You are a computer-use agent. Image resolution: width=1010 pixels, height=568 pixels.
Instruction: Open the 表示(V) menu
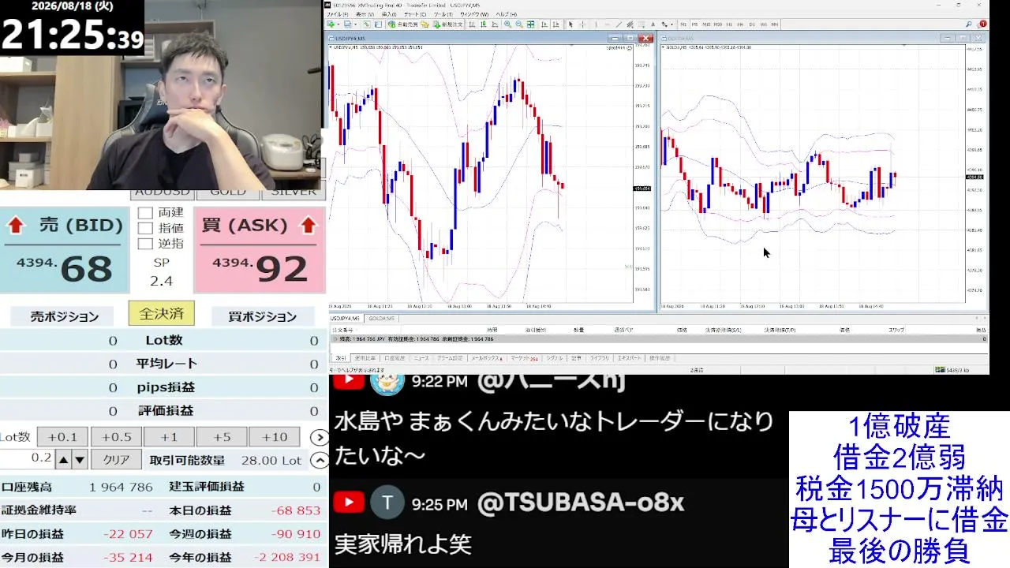tap(365, 13)
